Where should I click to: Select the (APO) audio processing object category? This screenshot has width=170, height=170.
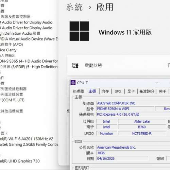pos(12,45)
